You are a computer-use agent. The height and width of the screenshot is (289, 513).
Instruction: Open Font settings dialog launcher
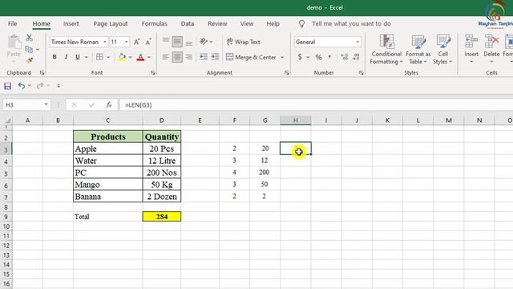point(153,73)
